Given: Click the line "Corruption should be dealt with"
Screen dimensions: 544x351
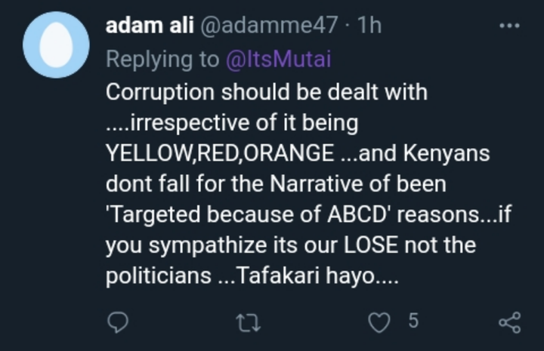Looking at the screenshot, I should point(267,92).
